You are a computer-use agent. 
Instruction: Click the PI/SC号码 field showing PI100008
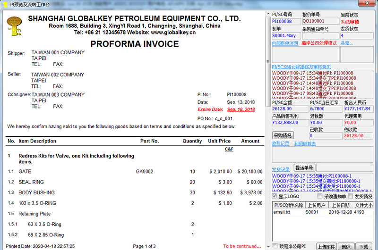tap(286, 22)
